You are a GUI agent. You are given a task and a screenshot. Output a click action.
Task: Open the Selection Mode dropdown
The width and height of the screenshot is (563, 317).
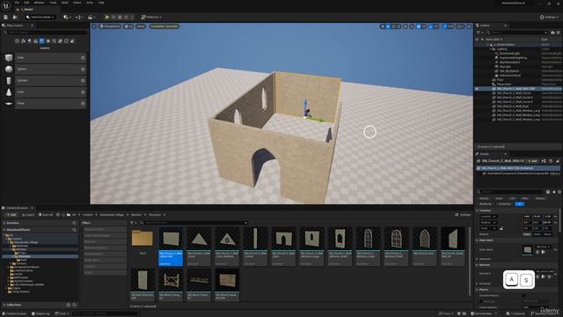(40, 17)
